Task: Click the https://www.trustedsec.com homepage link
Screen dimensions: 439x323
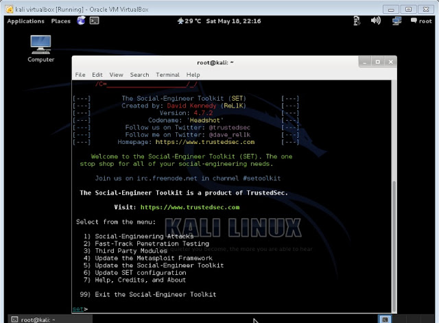Action: coord(205,142)
